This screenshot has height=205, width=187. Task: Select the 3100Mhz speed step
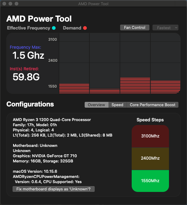150,136
